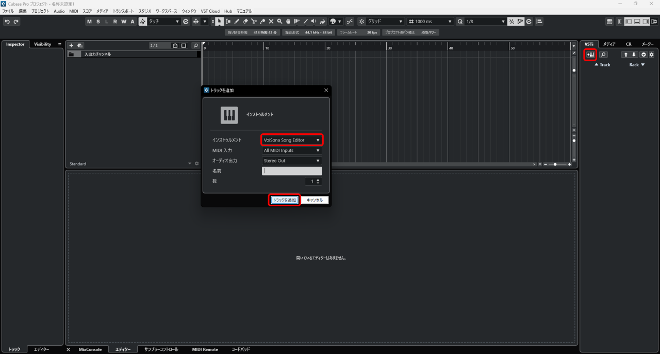
Task: Select the Mute X tool
Action: 271,22
